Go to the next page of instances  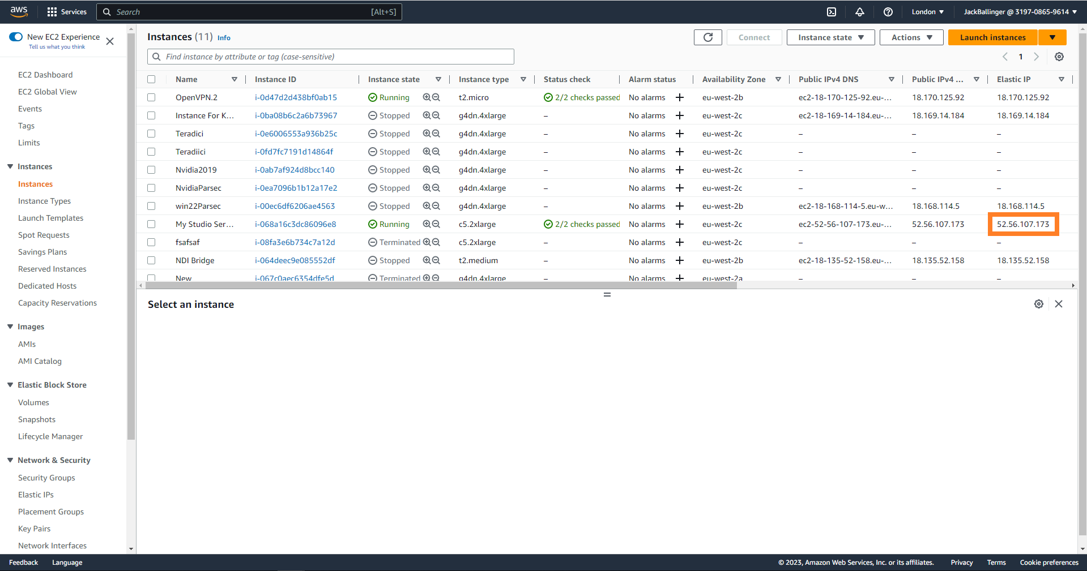tap(1037, 57)
